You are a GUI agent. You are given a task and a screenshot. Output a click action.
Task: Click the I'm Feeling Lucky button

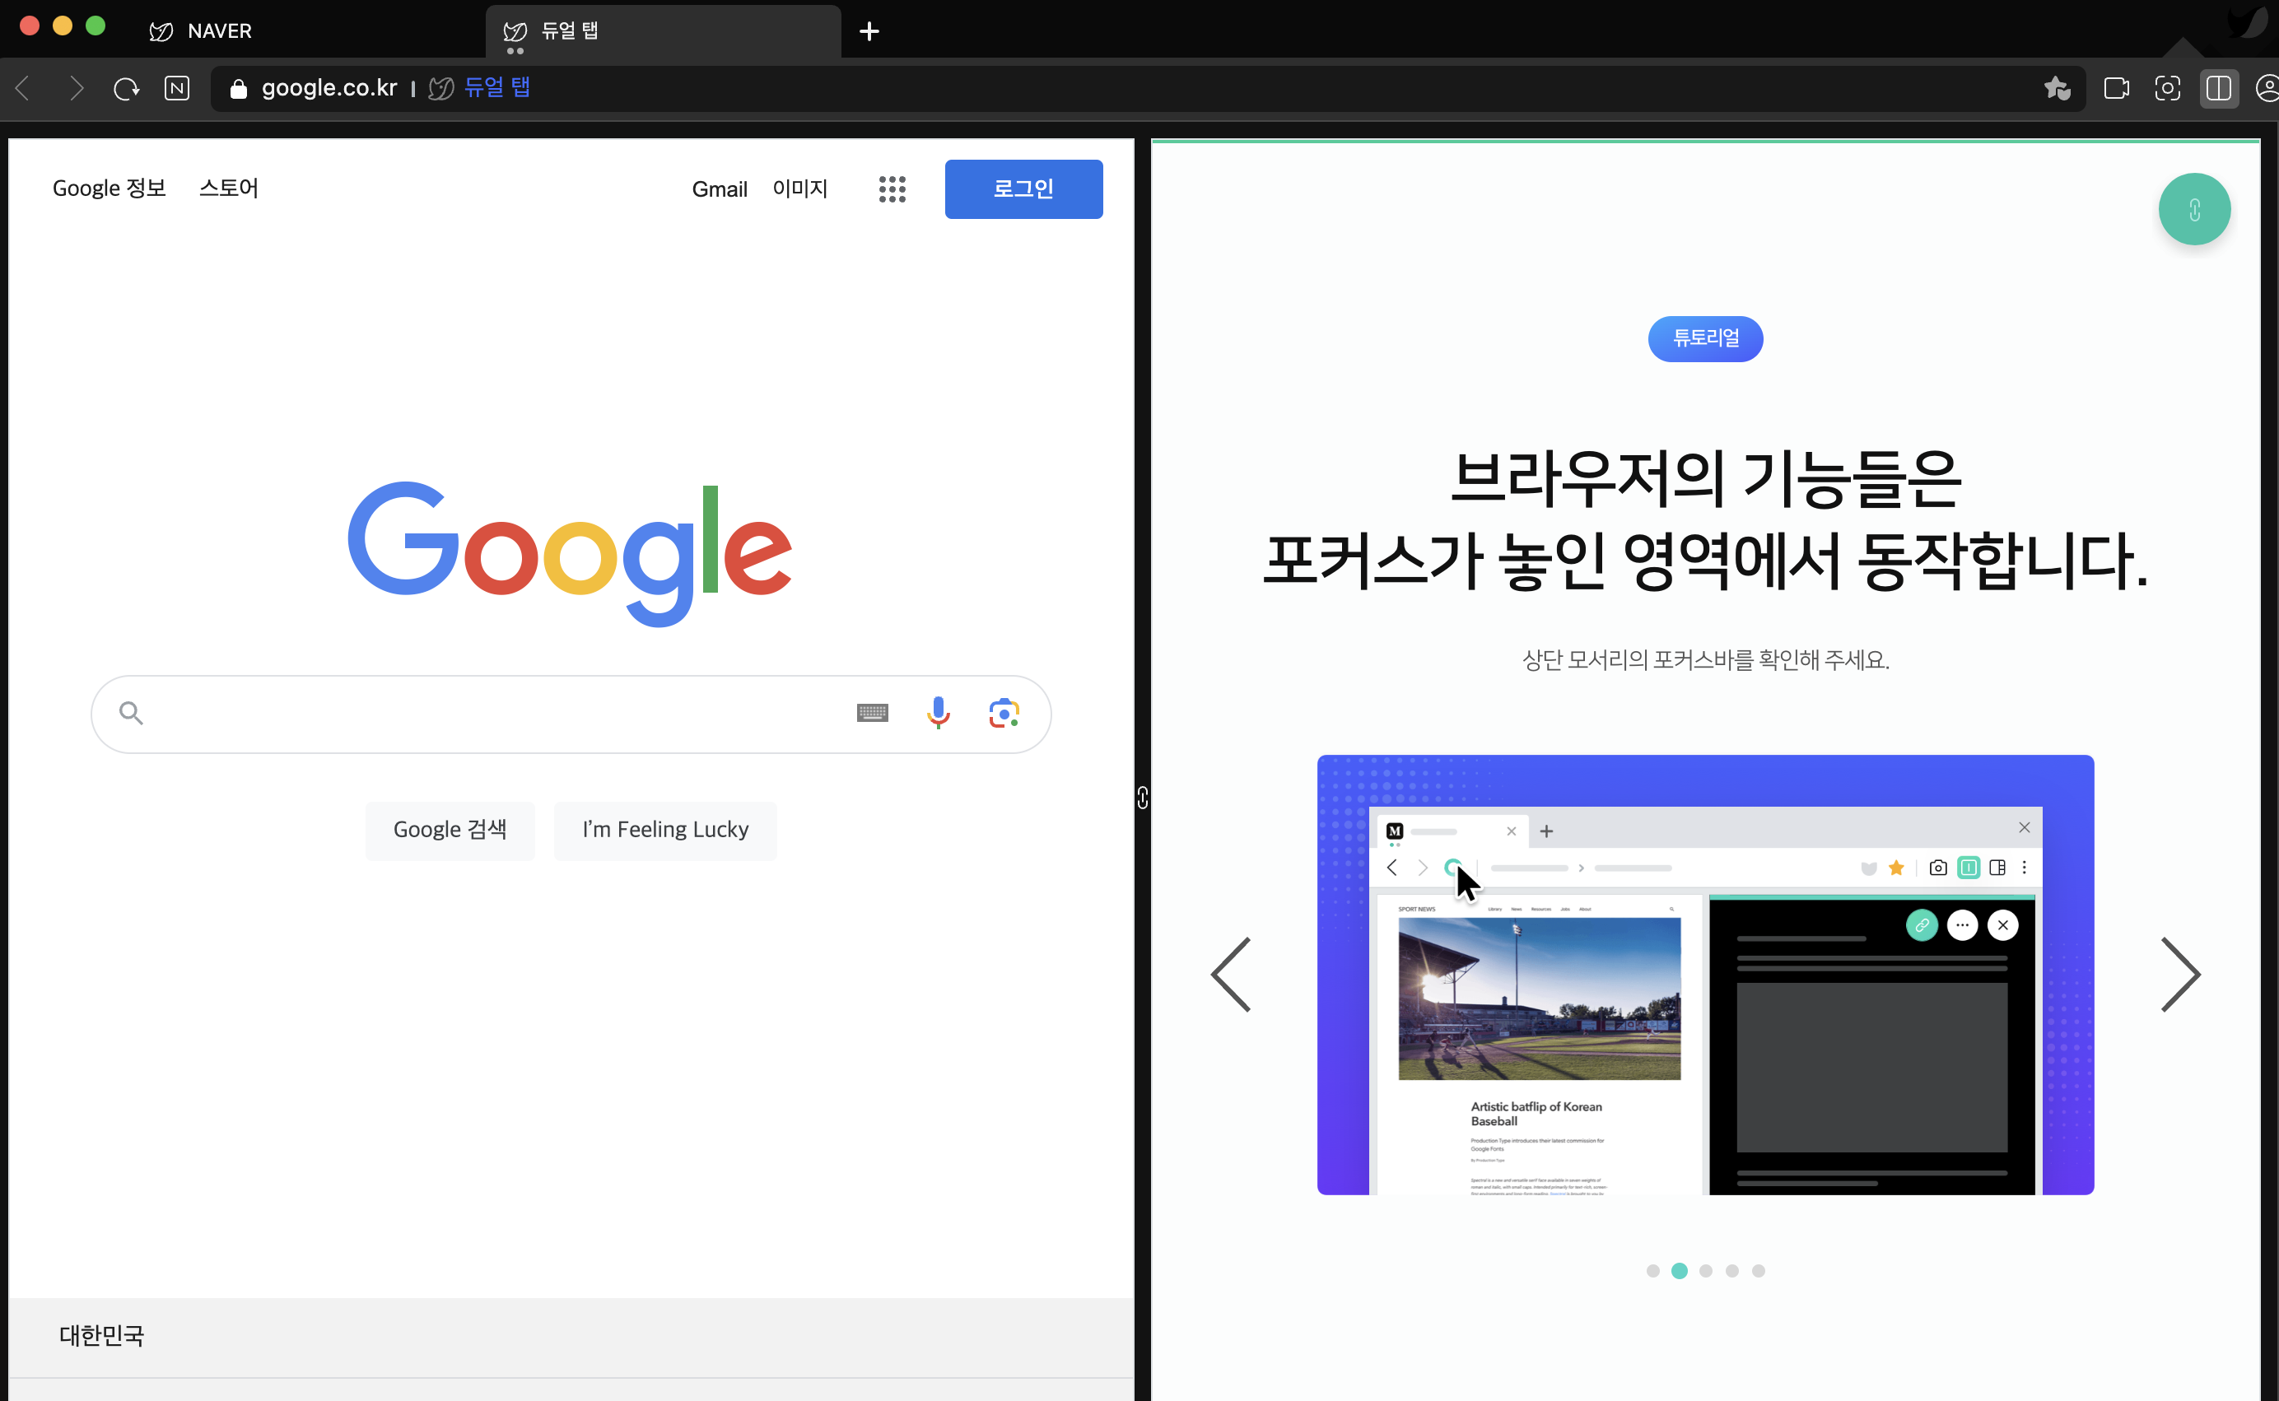[x=664, y=831]
